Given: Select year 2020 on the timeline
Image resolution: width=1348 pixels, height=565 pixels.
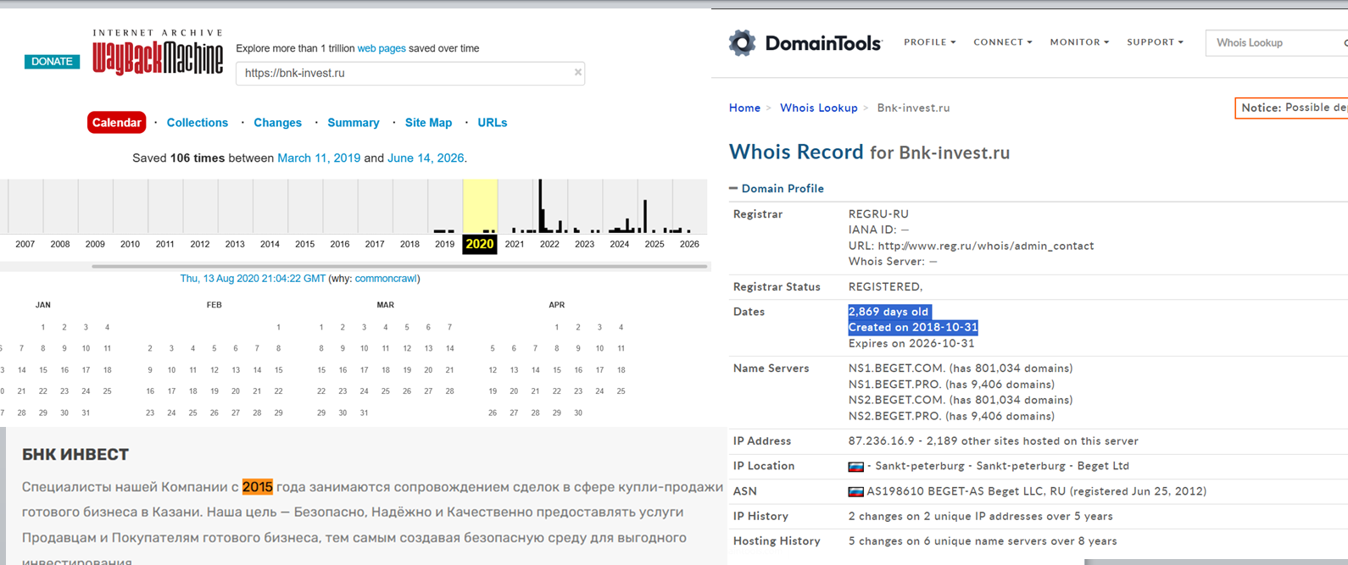Looking at the screenshot, I should 480,244.
